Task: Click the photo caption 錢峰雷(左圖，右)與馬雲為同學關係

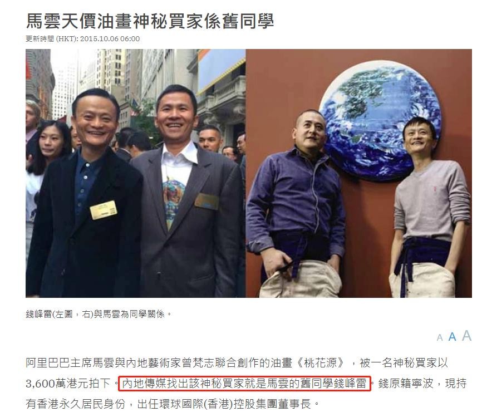Action: pyautogui.click(x=99, y=314)
